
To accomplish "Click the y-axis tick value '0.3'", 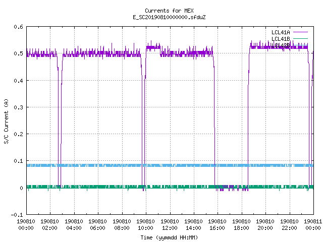I will 18,107.
